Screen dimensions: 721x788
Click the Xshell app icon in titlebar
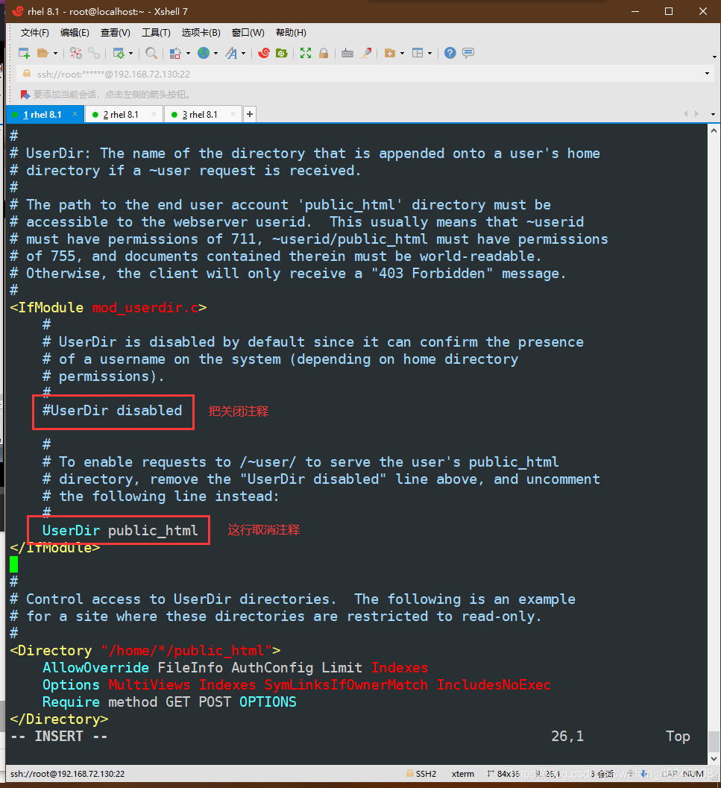click(18, 11)
